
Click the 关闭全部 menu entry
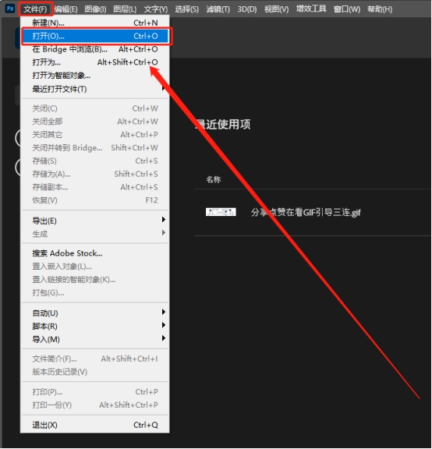(x=95, y=122)
